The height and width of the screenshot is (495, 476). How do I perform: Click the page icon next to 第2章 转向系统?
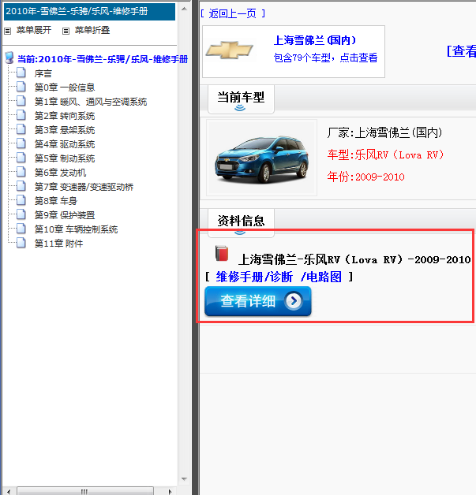pyautogui.click(x=21, y=115)
